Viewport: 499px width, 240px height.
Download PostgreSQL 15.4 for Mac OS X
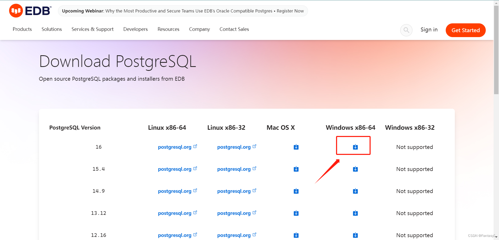tap(296, 169)
